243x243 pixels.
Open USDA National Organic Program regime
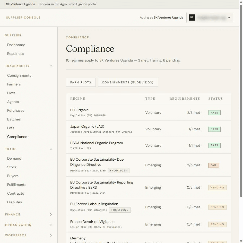148,145
